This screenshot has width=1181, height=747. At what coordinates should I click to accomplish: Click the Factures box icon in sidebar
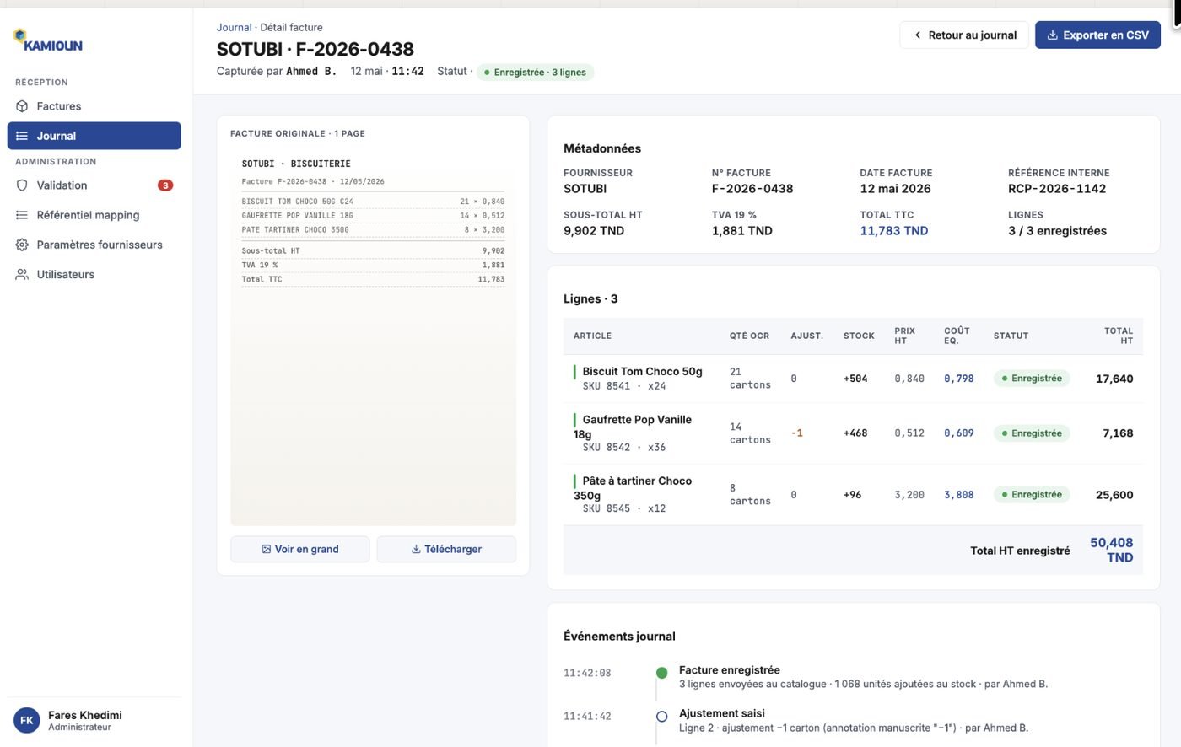pos(22,106)
